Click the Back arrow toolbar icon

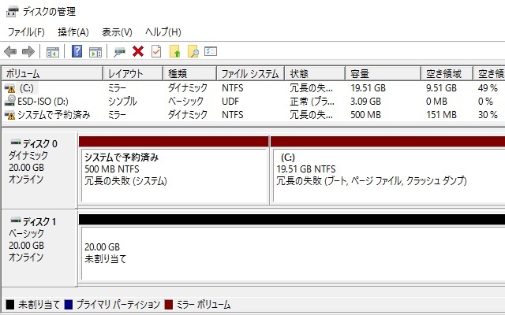[10, 51]
